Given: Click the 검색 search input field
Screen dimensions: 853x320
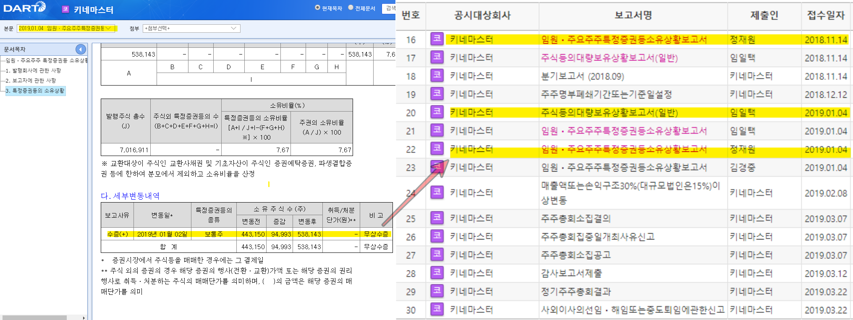Looking at the screenshot, I should pyautogui.click(x=389, y=8).
